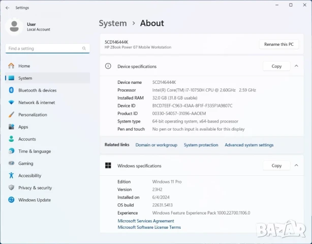Click the search magnifier in Find a setting
312x244 pixels.
85,48
